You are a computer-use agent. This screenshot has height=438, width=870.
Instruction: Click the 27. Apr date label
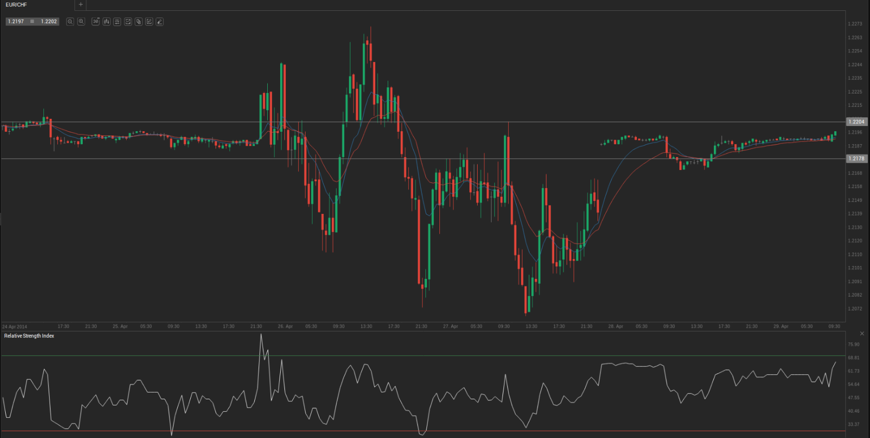coord(450,326)
